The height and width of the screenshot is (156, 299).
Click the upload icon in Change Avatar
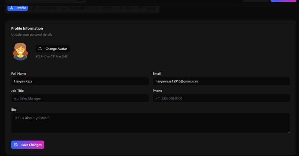[x=40, y=49]
